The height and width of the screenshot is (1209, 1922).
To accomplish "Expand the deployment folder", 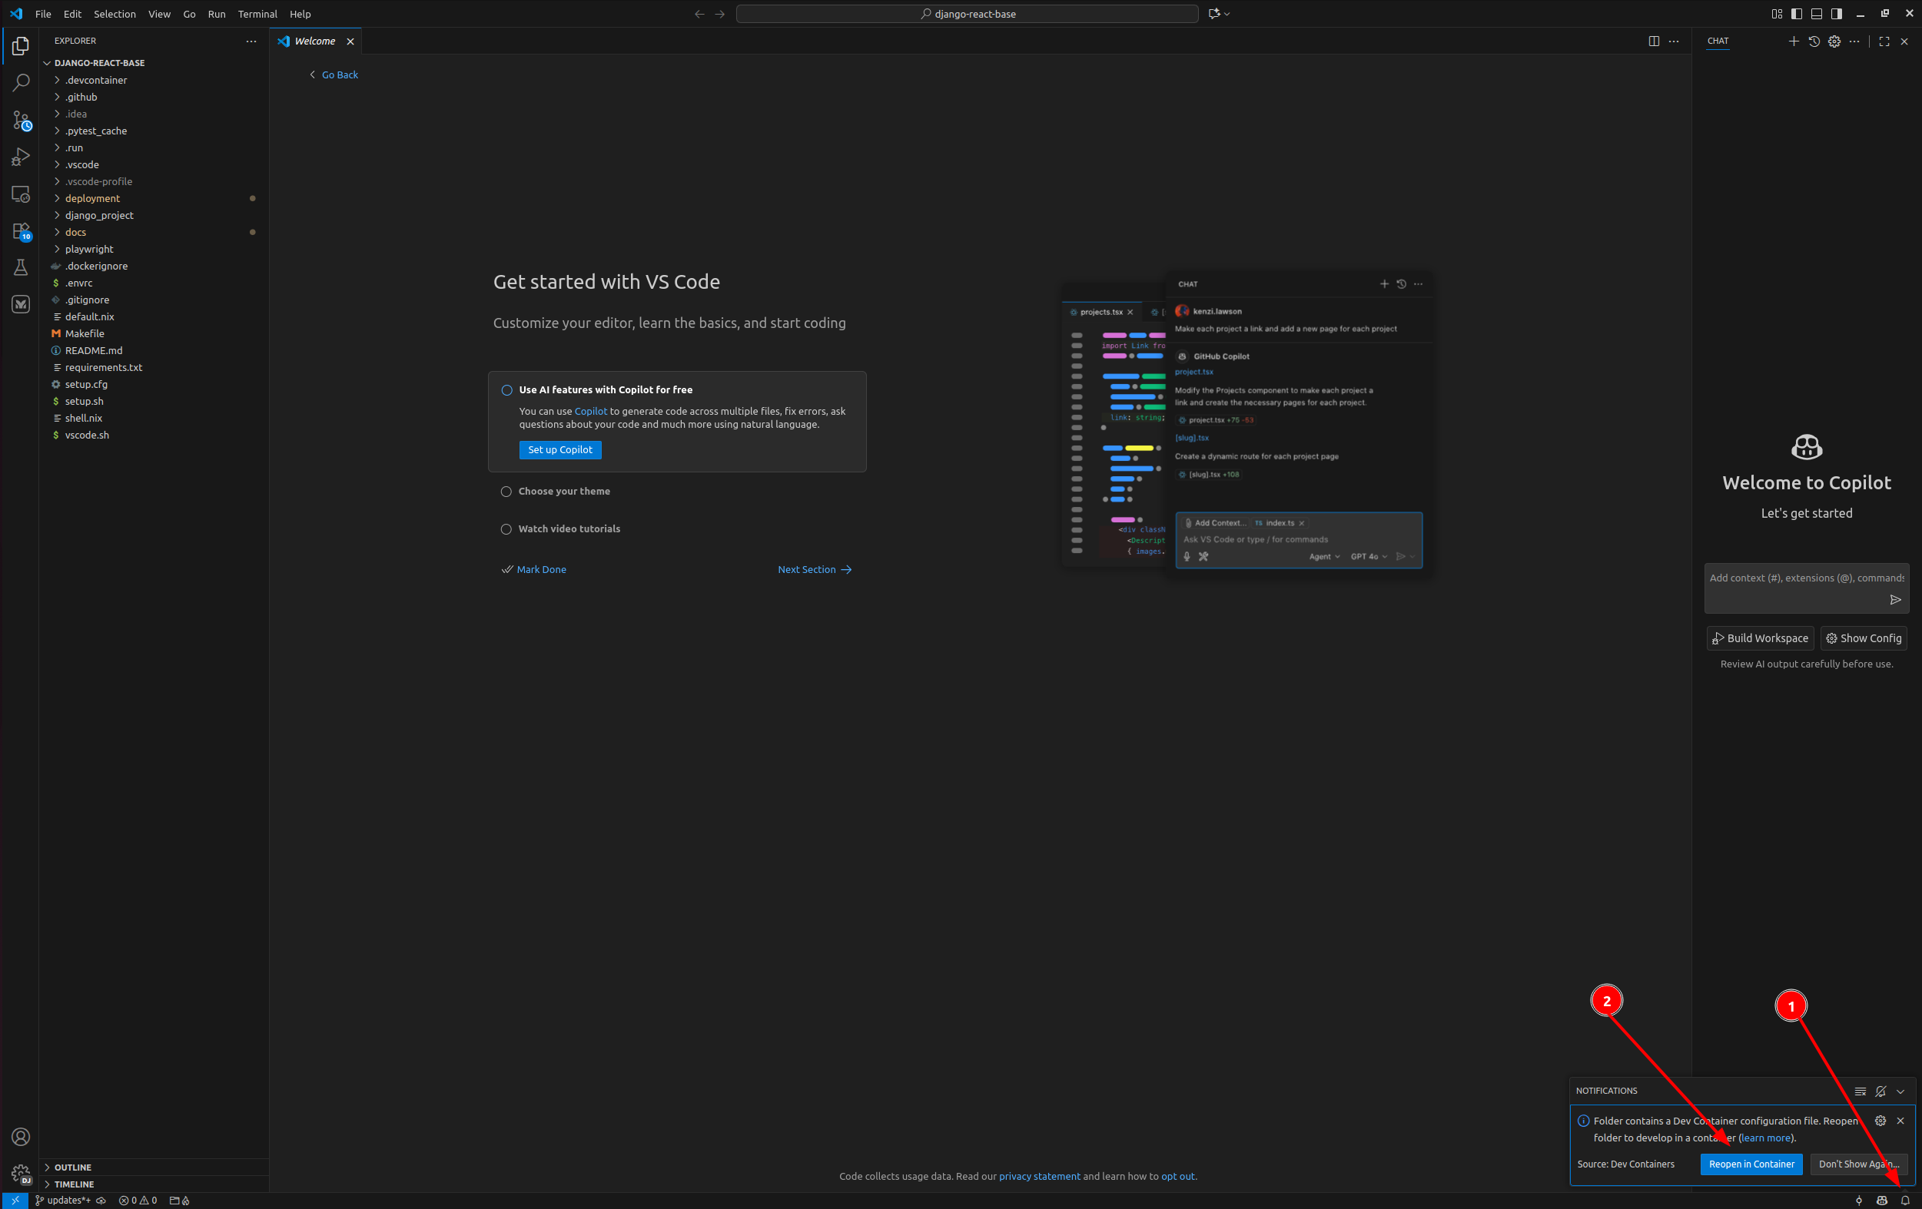I will (x=92, y=198).
